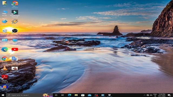Open the red circular app in taskbar
The height and width of the screenshot is (97, 173).
96,95
